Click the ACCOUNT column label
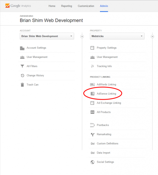 [25, 31]
